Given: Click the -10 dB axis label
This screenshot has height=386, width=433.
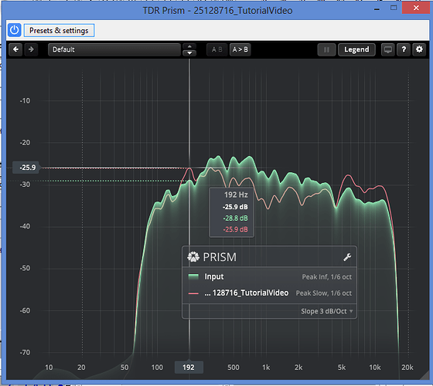Looking at the screenshot, I should click(x=25, y=101).
